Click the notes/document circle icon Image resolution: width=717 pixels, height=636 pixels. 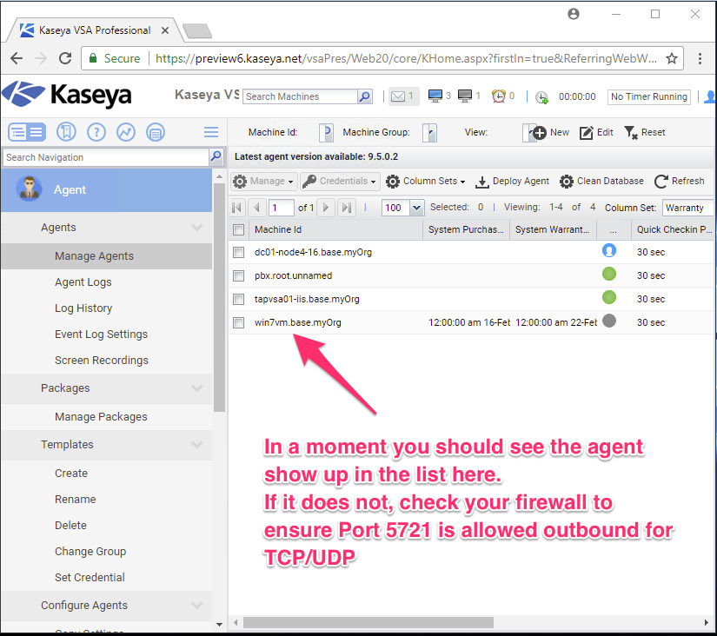coord(156,132)
